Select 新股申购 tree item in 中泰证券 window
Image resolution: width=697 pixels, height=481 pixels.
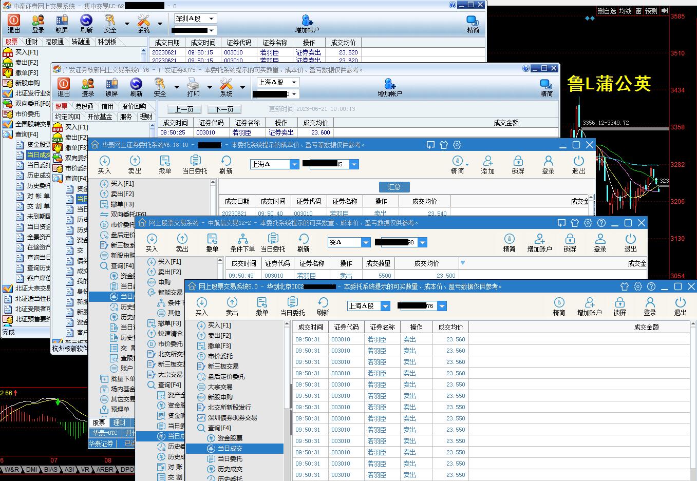pos(27,83)
